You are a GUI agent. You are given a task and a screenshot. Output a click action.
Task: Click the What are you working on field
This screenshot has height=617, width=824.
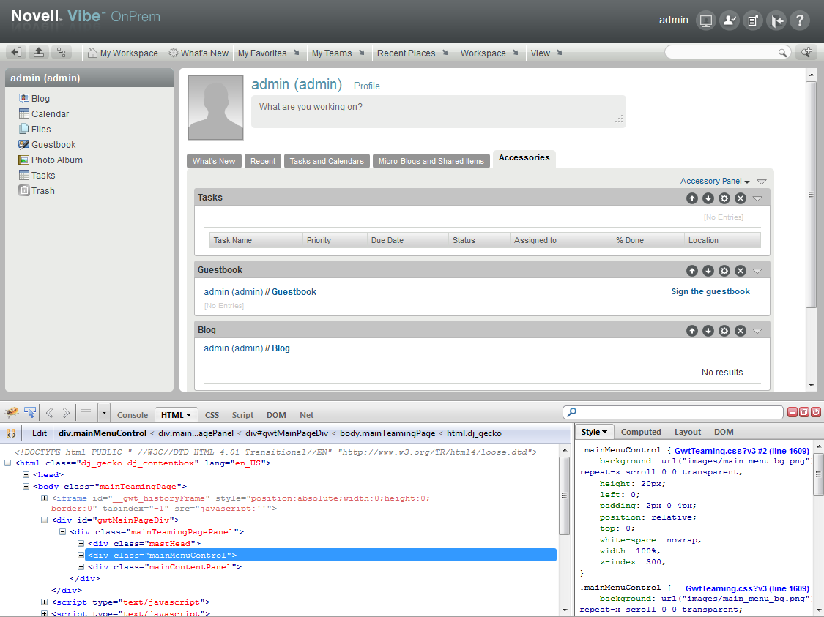(x=438, y=112)
